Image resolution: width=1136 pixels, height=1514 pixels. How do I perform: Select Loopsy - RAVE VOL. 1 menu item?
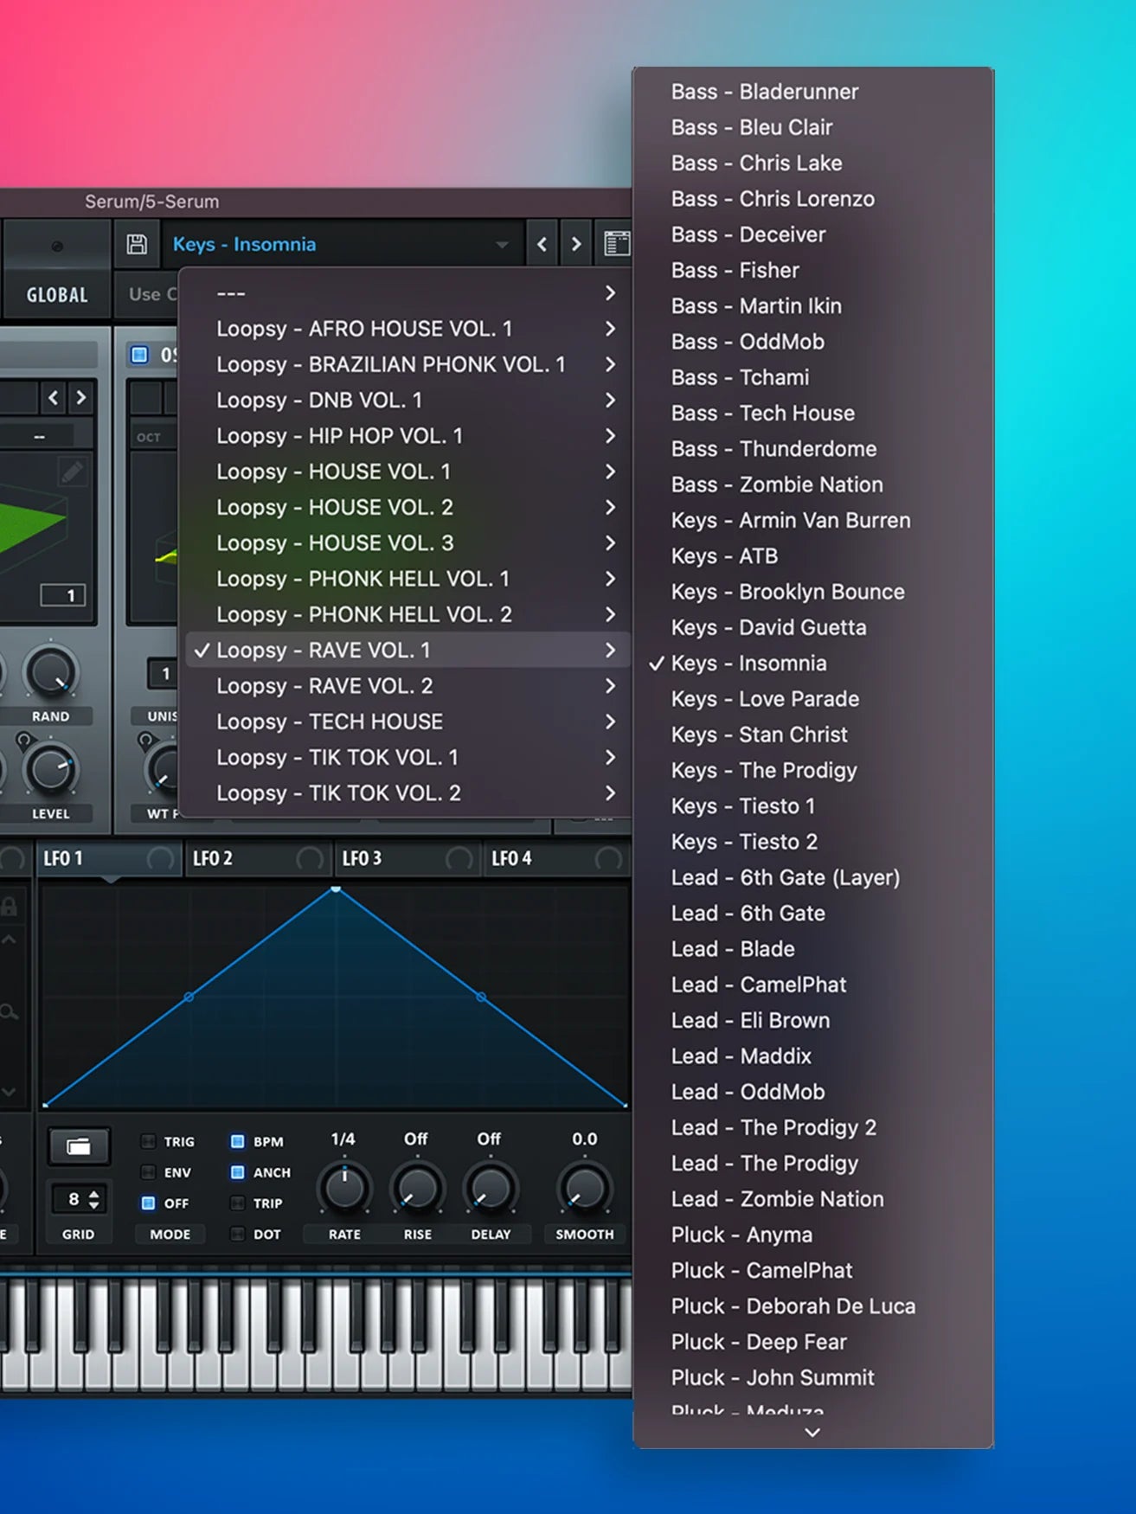point(407,650)
